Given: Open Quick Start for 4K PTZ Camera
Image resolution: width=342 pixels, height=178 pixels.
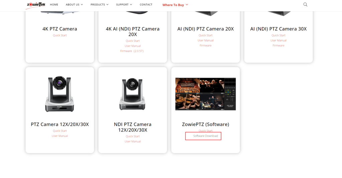Looking at the screenshot, I should coord(60,35).
